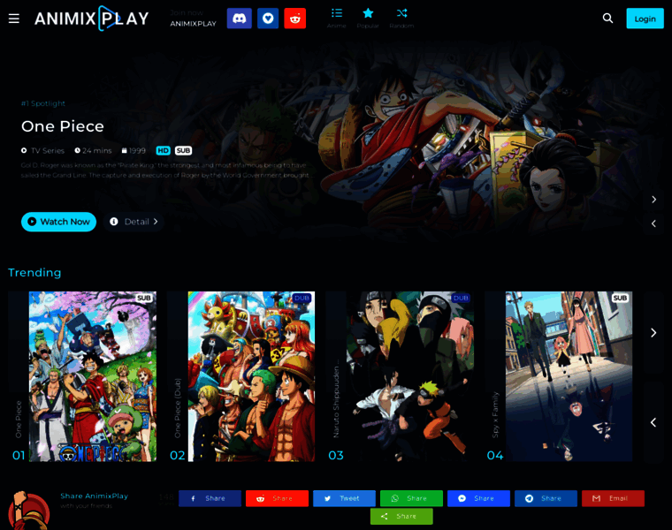The height and width of the screenshot is (530, 672).
Task: Open the Discord community link
Action: [x=239, y=19]
